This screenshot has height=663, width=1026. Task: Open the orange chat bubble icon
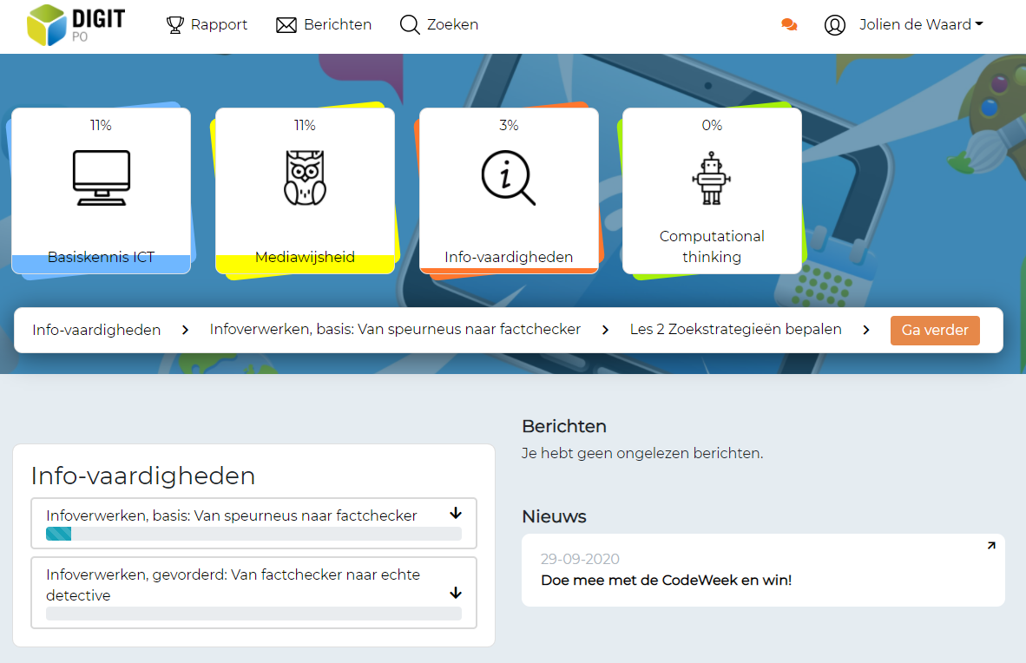click(x=789, y=24)
